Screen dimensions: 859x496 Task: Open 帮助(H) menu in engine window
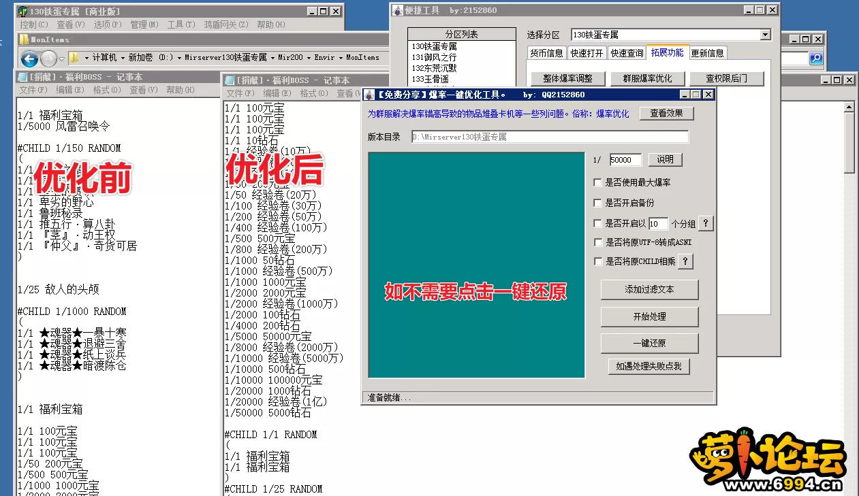click(271, 24)
